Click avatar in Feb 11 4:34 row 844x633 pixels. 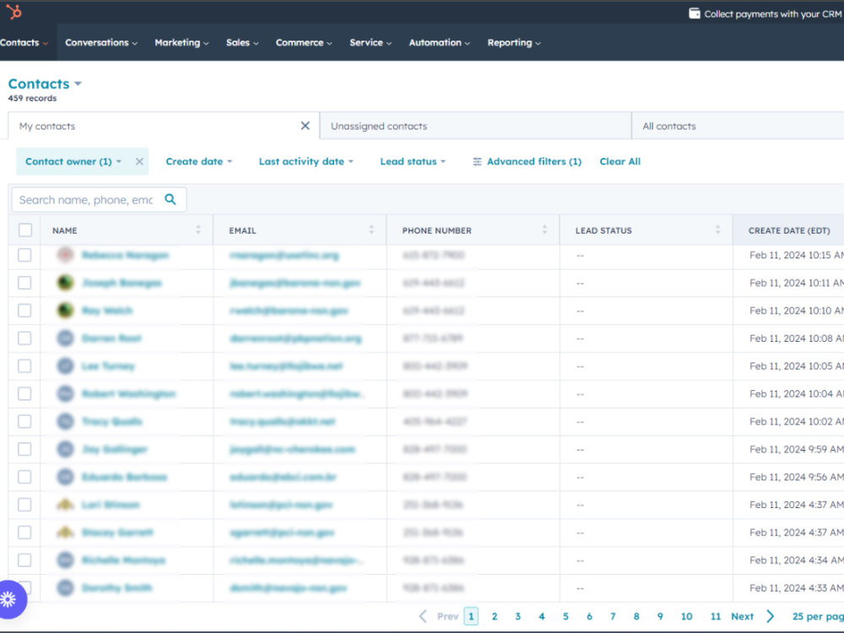(x=65, y=560)
